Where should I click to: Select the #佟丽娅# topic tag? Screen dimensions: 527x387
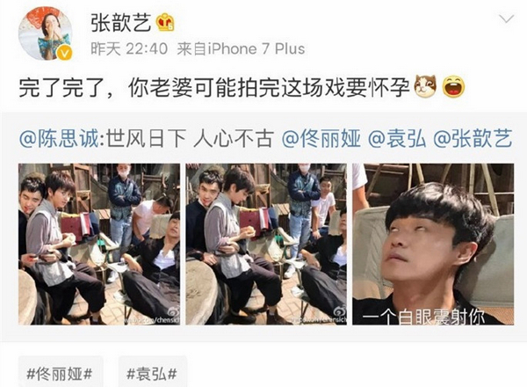[x=60, y=374]
